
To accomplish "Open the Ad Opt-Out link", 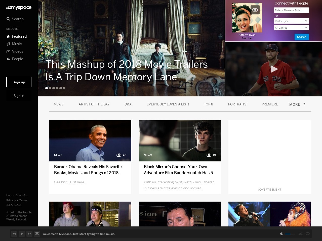I will (14, 205).
